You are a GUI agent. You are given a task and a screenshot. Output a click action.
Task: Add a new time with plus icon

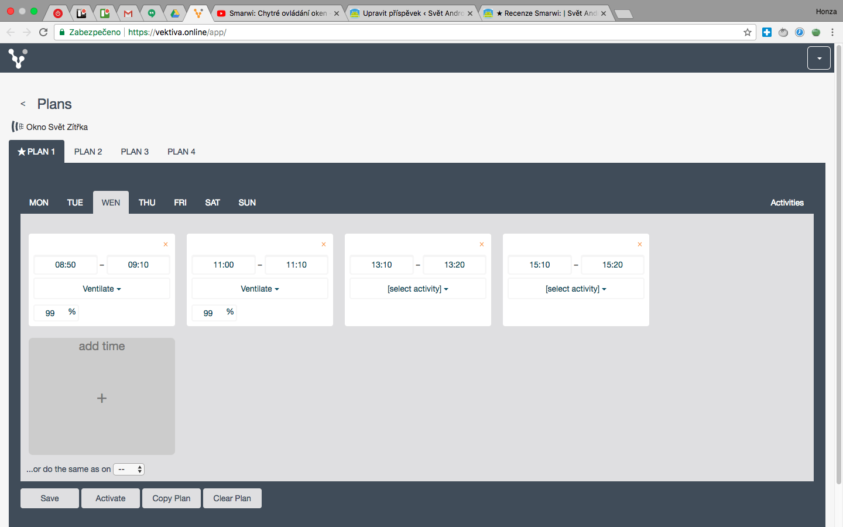point(102,398)
